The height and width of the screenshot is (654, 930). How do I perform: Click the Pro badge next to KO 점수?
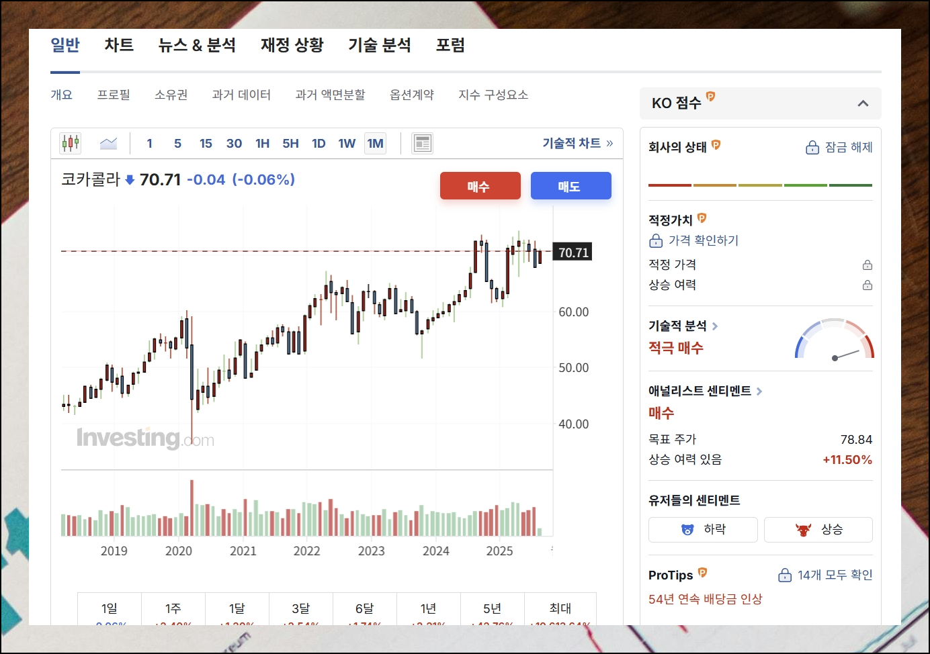click(x=710, y=97)
